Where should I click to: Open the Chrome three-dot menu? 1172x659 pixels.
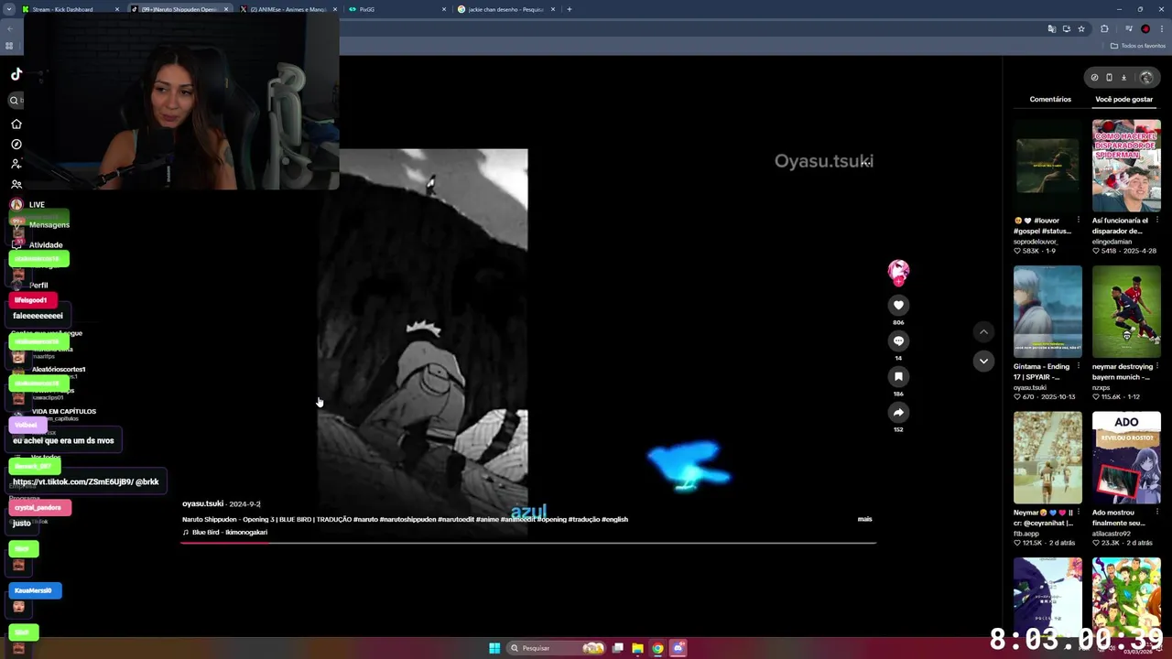1162,28
